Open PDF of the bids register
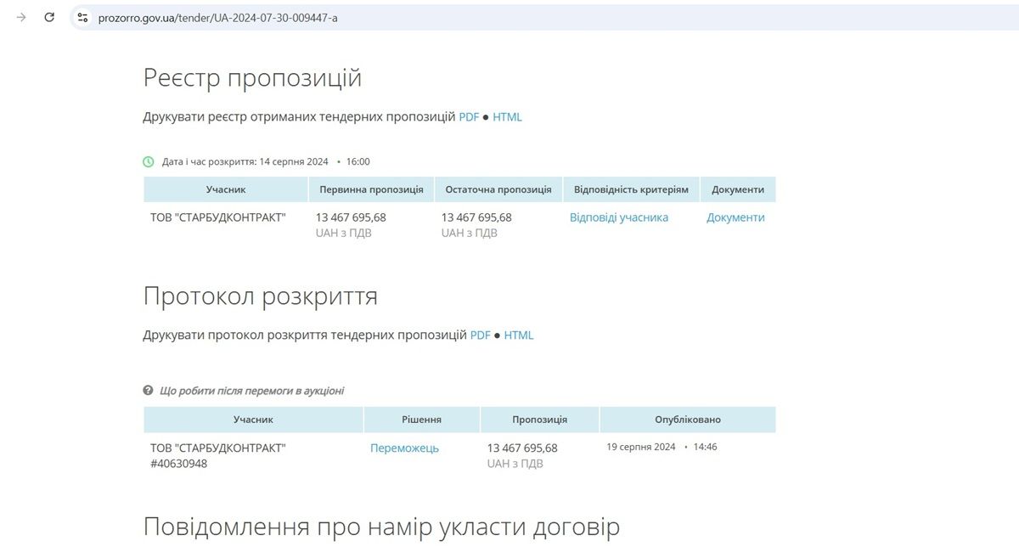1019x558 pixels. (x=469, y=116)
